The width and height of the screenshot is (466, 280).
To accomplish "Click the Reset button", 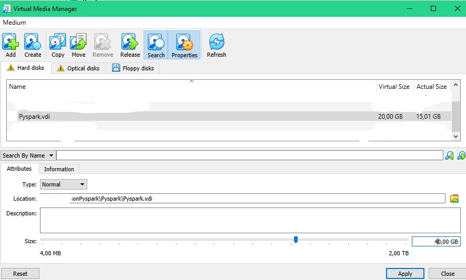I will (20, 274).
